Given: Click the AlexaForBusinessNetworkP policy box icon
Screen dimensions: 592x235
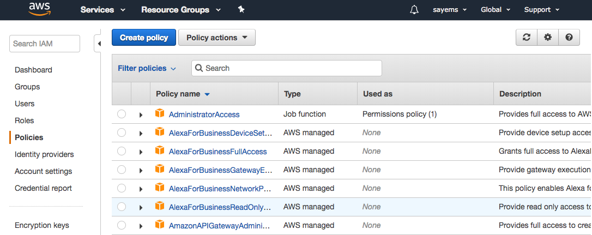Looking at the screenshot, I should [x=160, y=187].
